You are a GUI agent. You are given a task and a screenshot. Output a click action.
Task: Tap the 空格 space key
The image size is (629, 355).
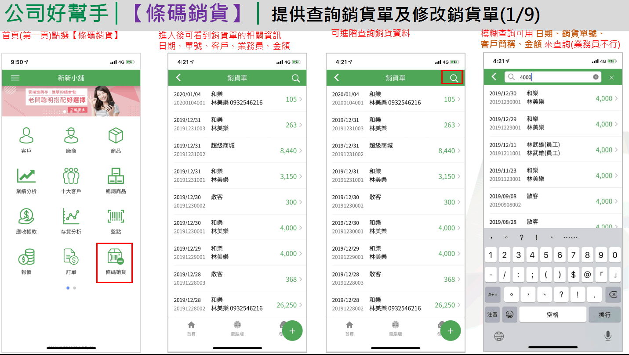553,315
